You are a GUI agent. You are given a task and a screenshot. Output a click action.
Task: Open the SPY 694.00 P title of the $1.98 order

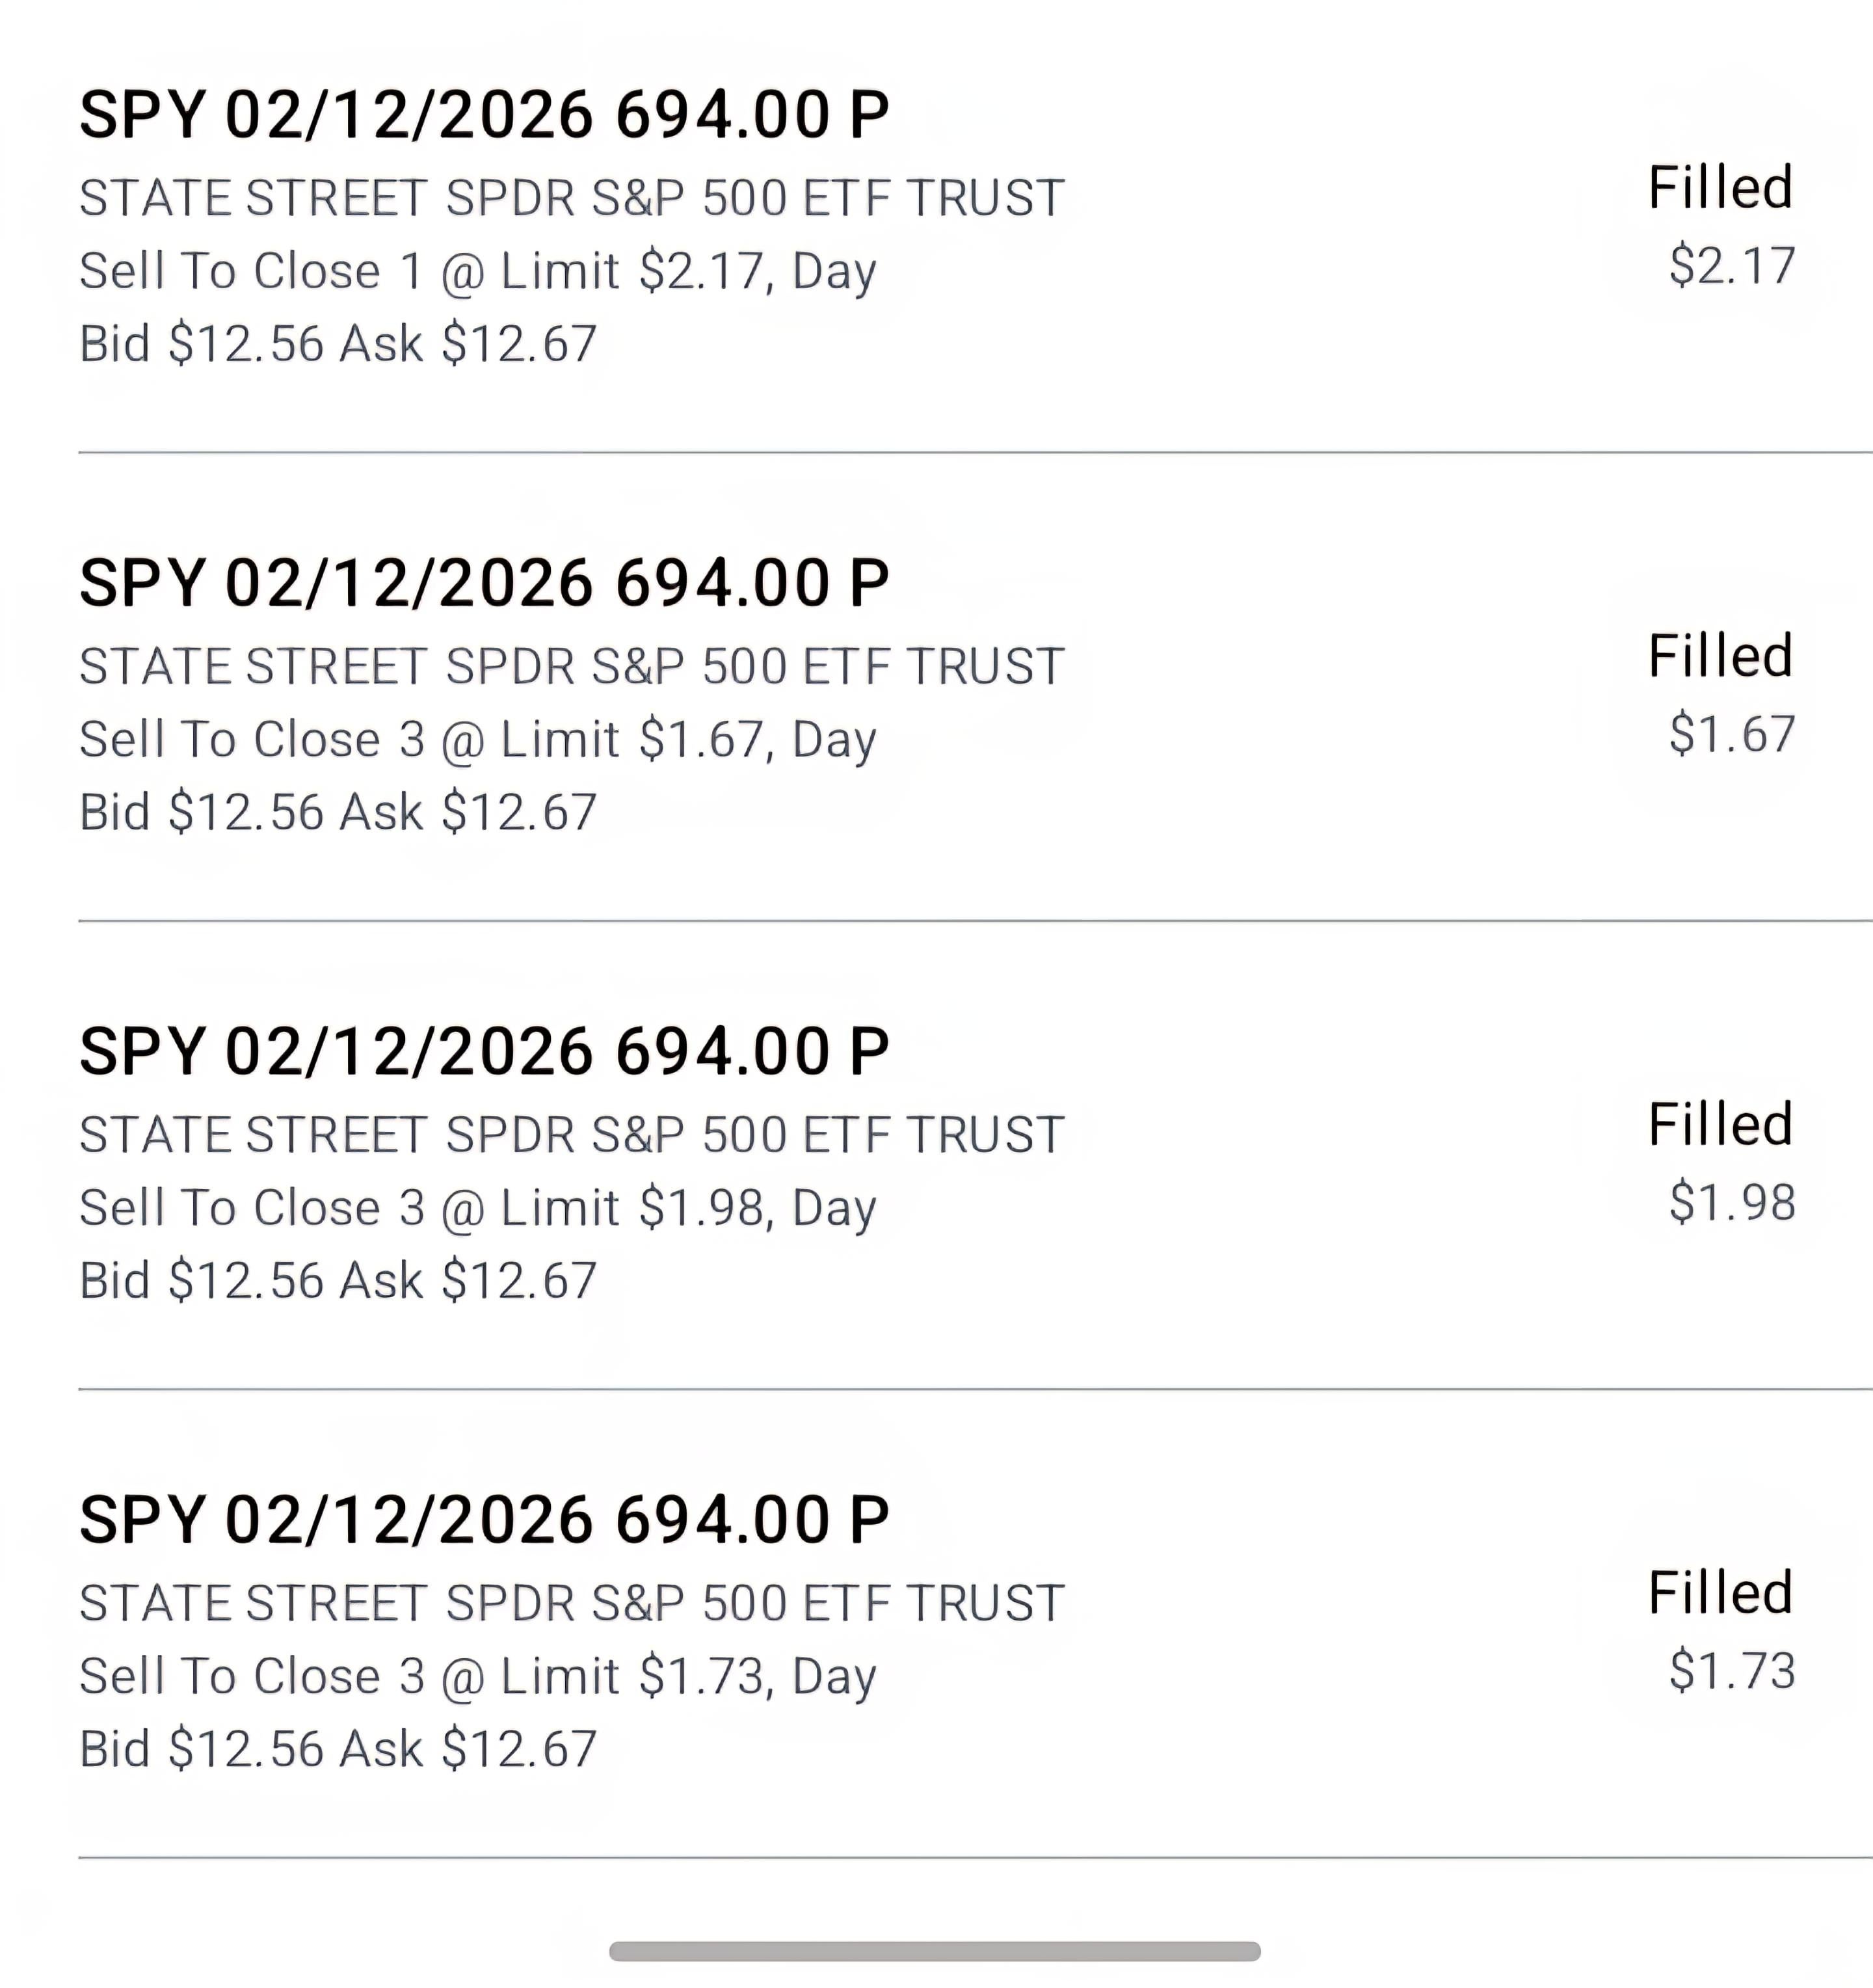(x=484, y=1052)
